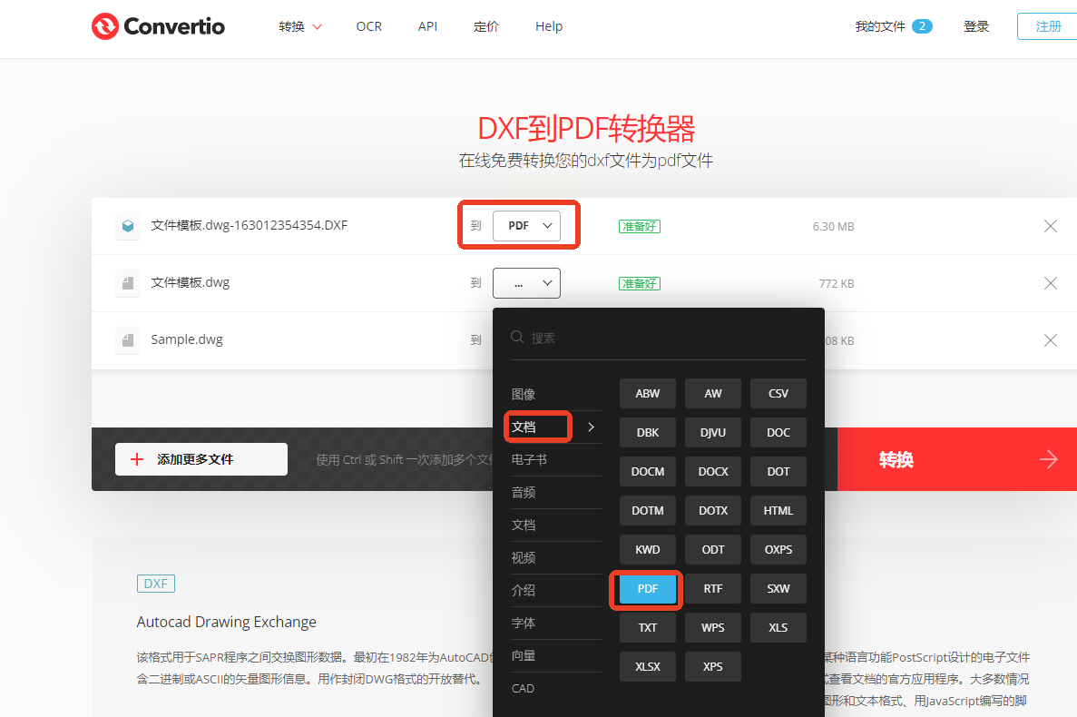
Task: Click the Autocad Drawing Exchange heading
Action: tap(227, 623)
